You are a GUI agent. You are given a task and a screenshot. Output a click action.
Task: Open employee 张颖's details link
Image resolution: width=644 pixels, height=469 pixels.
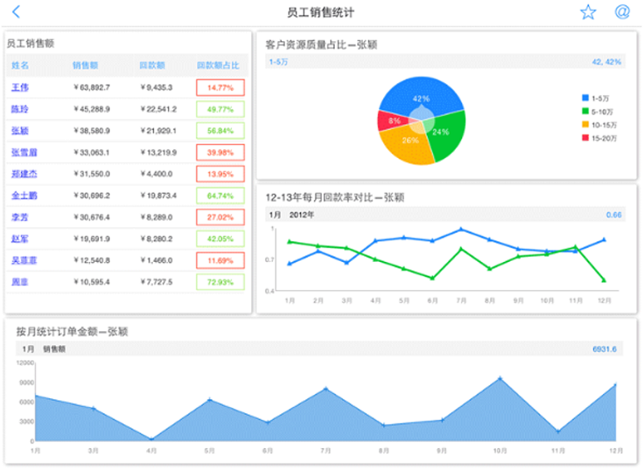[x=20, y=131]
